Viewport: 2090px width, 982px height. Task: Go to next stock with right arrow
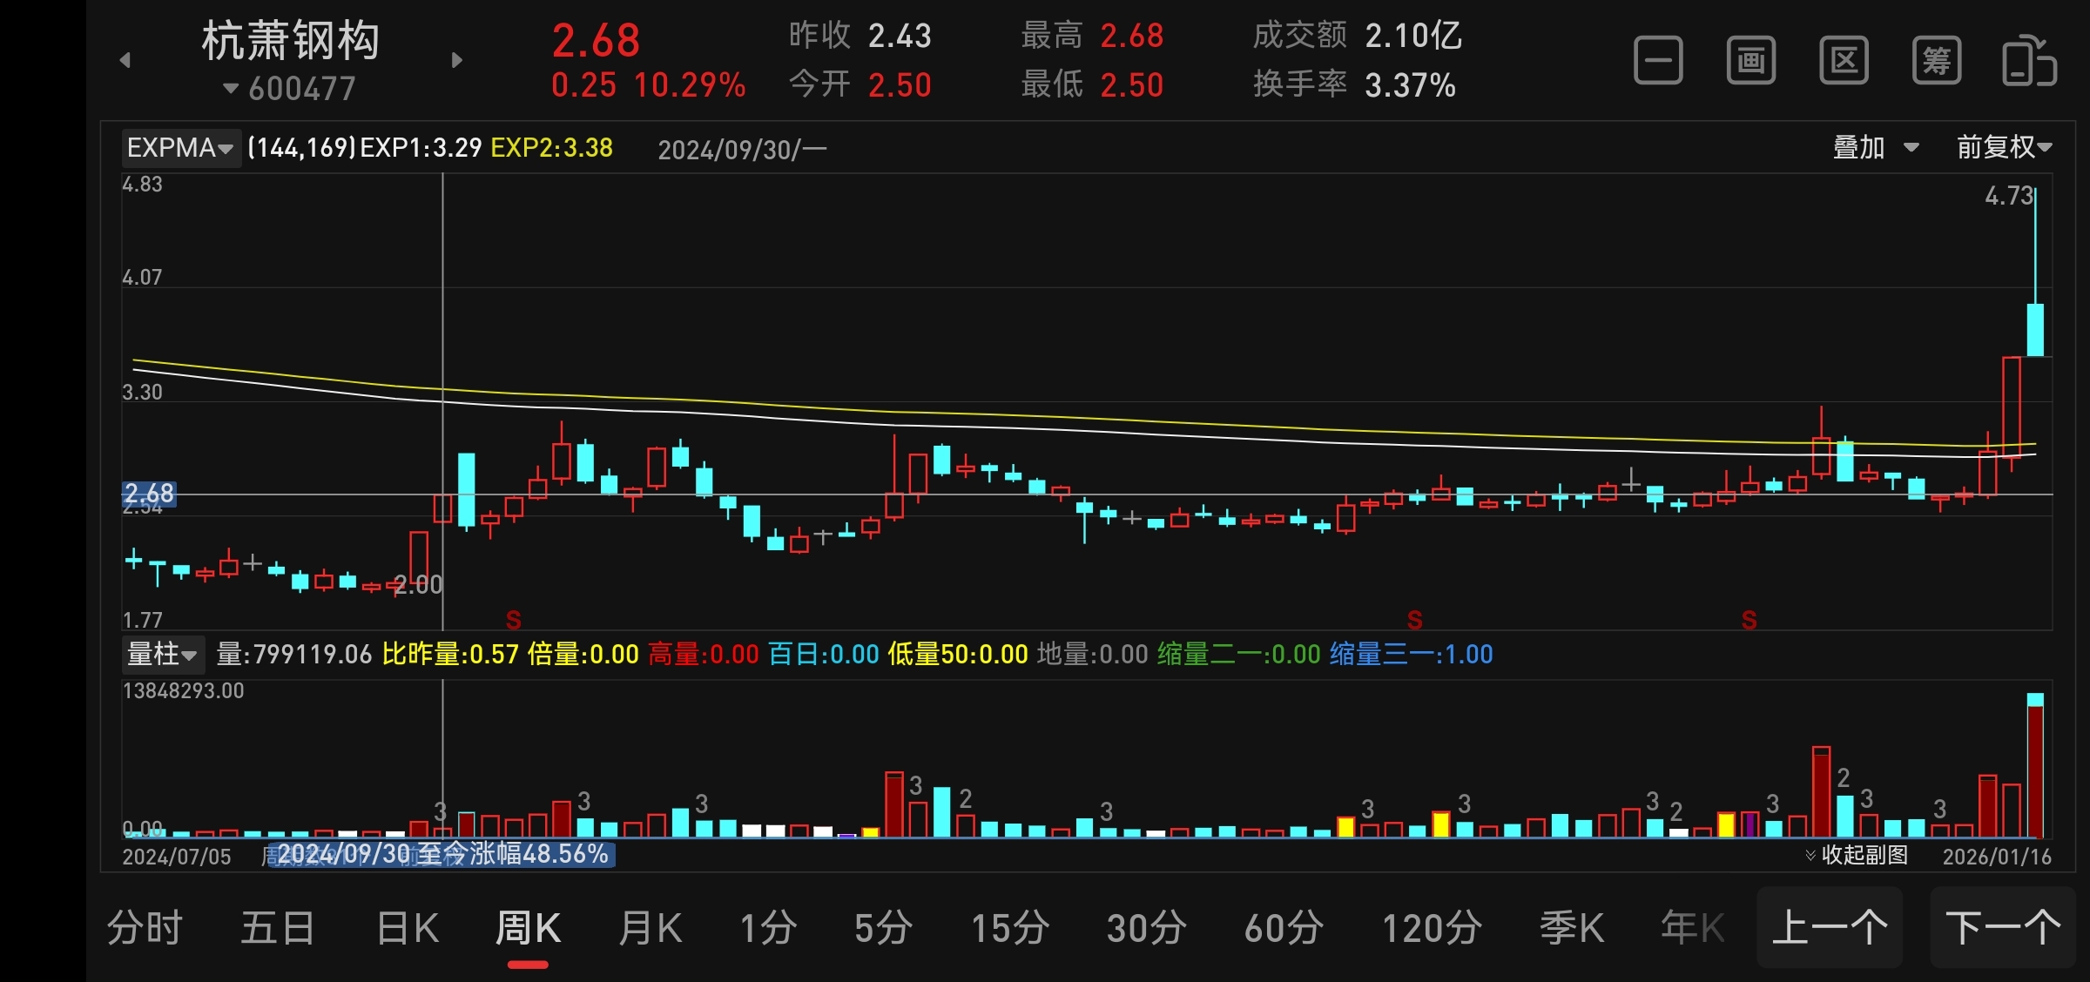457,60
